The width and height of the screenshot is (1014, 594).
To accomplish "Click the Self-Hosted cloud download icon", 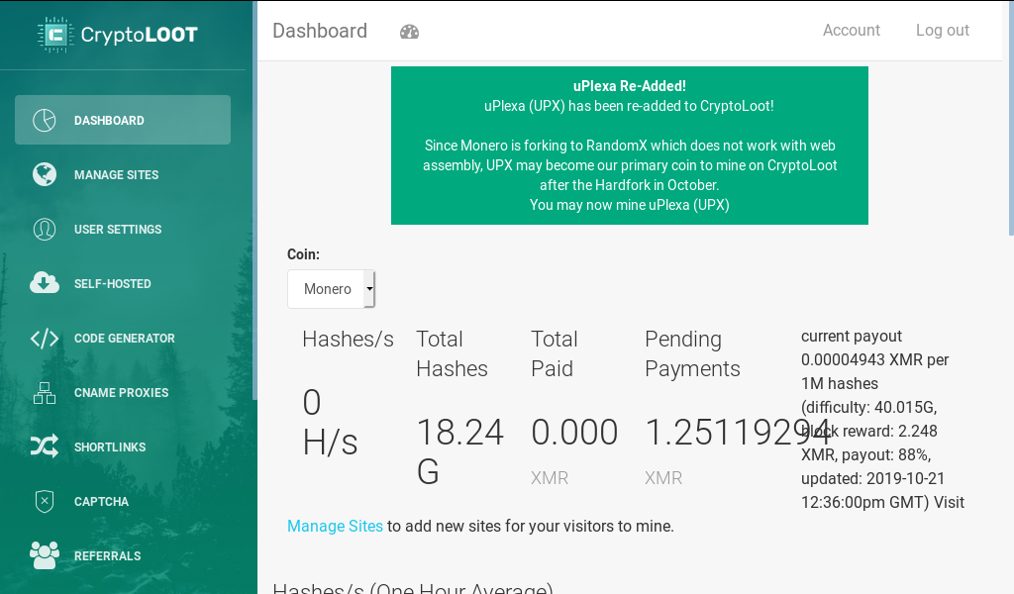I will (44, 283).
